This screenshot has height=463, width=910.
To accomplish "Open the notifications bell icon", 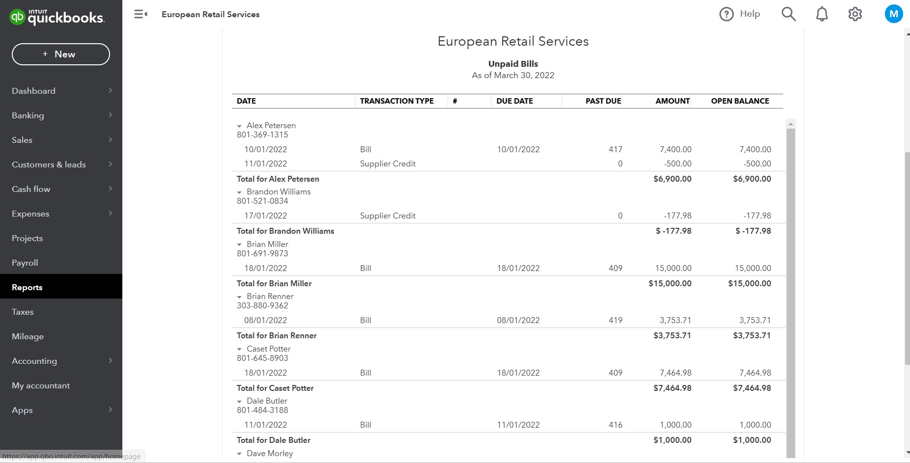I will 822,14.
